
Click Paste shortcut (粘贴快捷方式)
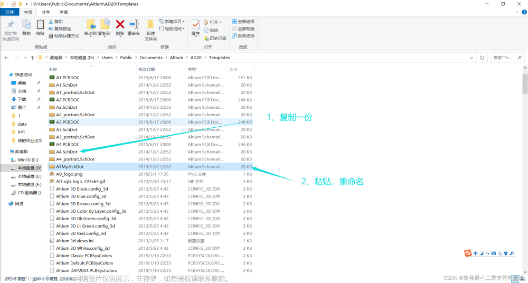(x=64, y=36)
